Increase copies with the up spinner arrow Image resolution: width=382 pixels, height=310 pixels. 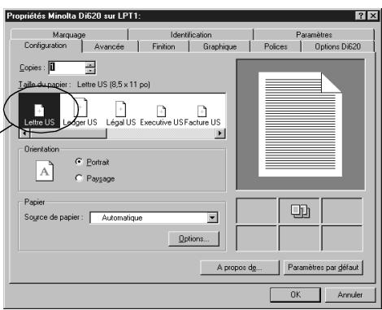click(x=90, y=64)
